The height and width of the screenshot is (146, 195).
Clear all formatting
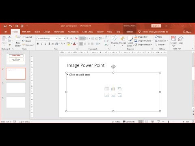(76, 39)
